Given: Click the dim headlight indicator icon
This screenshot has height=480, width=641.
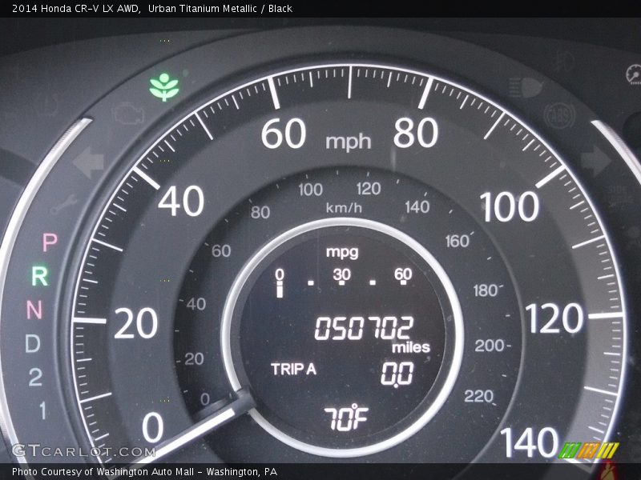Looking at the screenshot, I should (526, 87).
